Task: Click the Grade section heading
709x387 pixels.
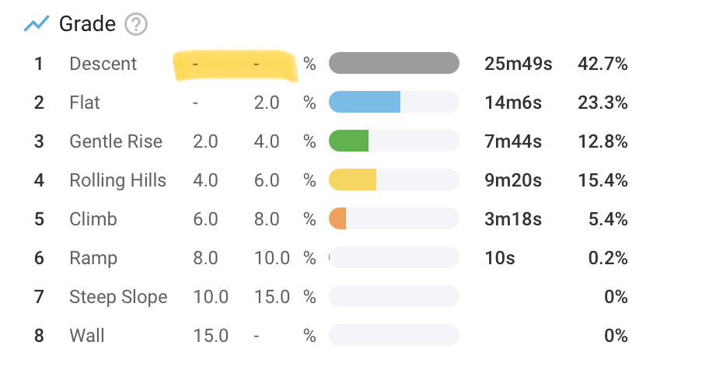Action: [x=87, y=25]
